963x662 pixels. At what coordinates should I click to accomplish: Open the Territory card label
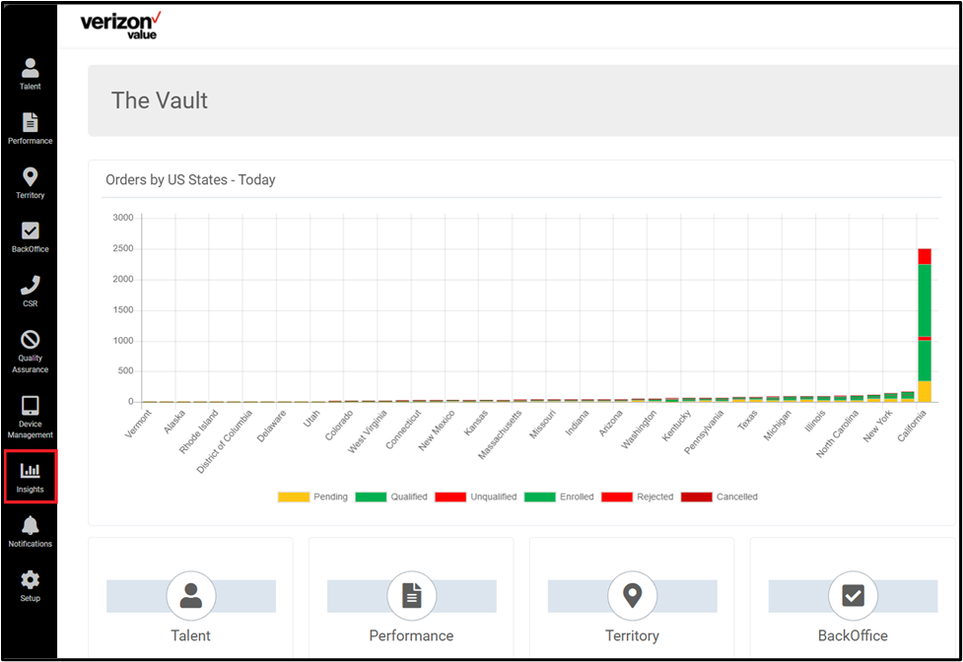pyautogui.click(x=632, y=635)
